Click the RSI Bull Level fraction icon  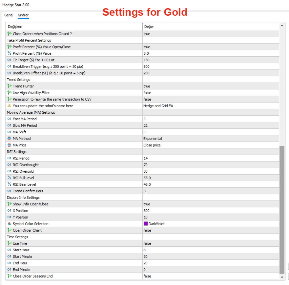(9, 178)
